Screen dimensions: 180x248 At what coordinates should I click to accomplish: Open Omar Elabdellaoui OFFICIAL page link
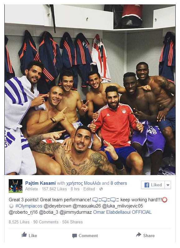(122, 212)
